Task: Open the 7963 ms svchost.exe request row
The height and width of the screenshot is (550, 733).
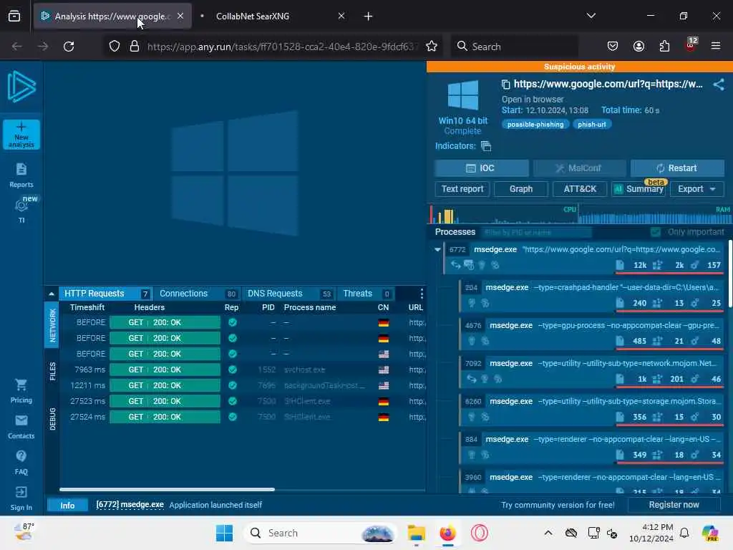Action: [243, 370]
